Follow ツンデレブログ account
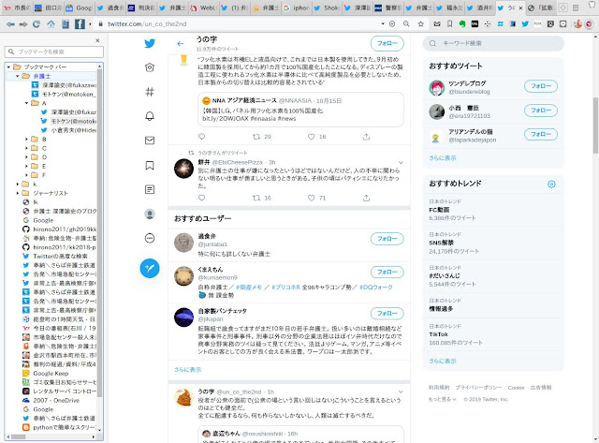 541,86
